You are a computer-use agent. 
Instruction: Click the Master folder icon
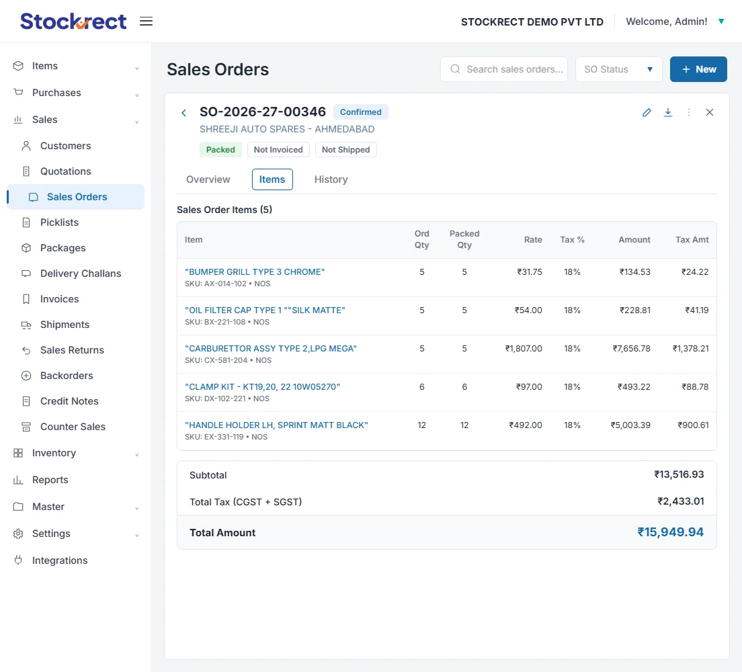point(18,507)
